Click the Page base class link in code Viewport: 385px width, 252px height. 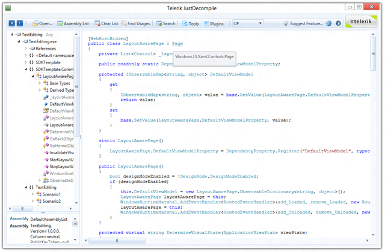coord(177,44)
